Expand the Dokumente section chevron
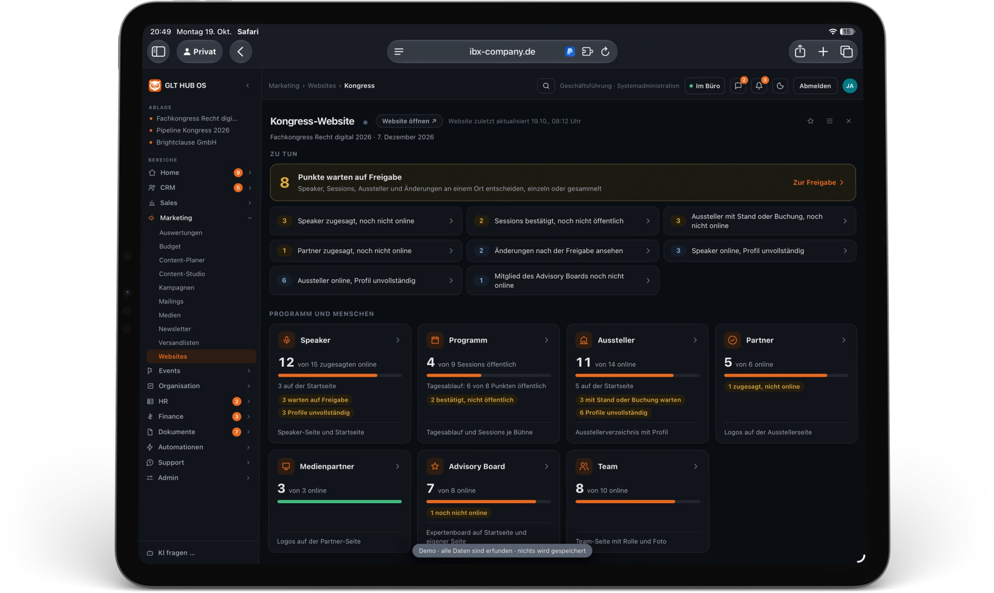The height and width of the screenshot is (593, 994). pyautogui.click(x=248, y=432)
